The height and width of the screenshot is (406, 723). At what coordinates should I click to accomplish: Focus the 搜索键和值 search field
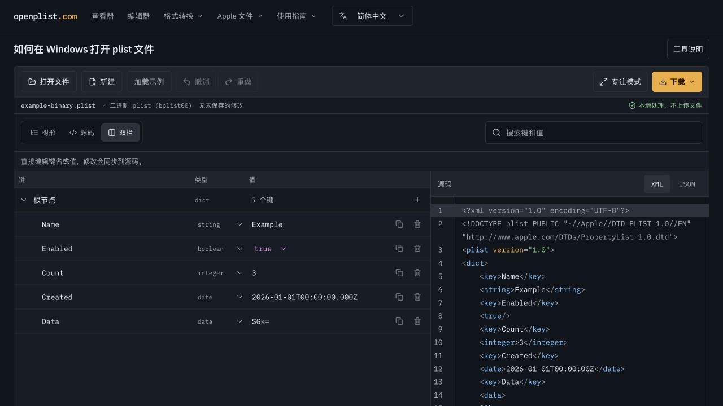pyautogui.click(x=594, y=133)
